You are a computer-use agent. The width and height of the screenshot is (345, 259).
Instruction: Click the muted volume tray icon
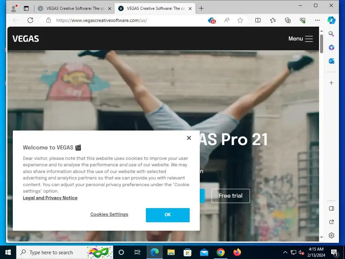pyautogui.click(x=301, y=252)
